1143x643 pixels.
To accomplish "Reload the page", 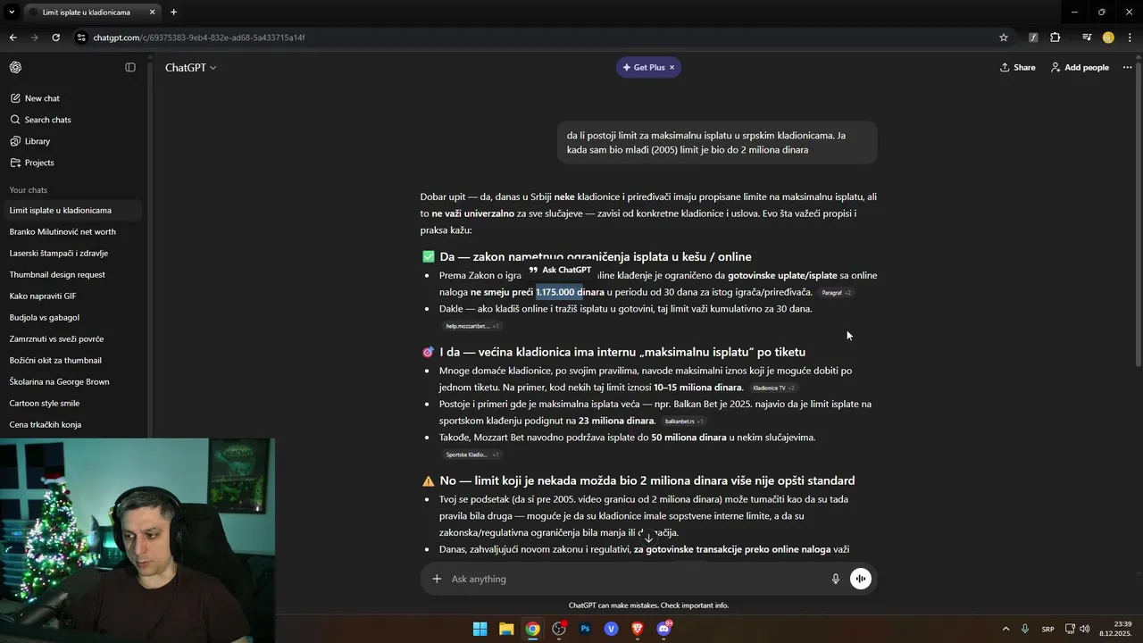I will [55, 38].
